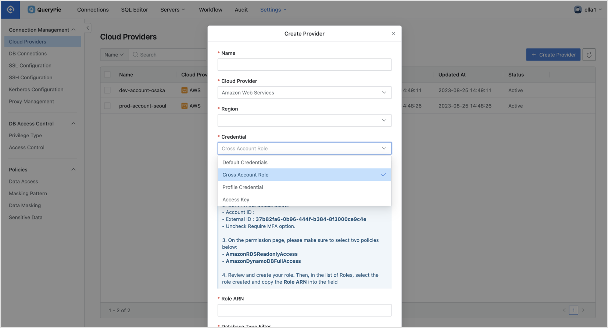608x328 pixels.
Task: Click the '1 - 2 of 2' count text
Action: pyautogui.click(x=119, y=310)
